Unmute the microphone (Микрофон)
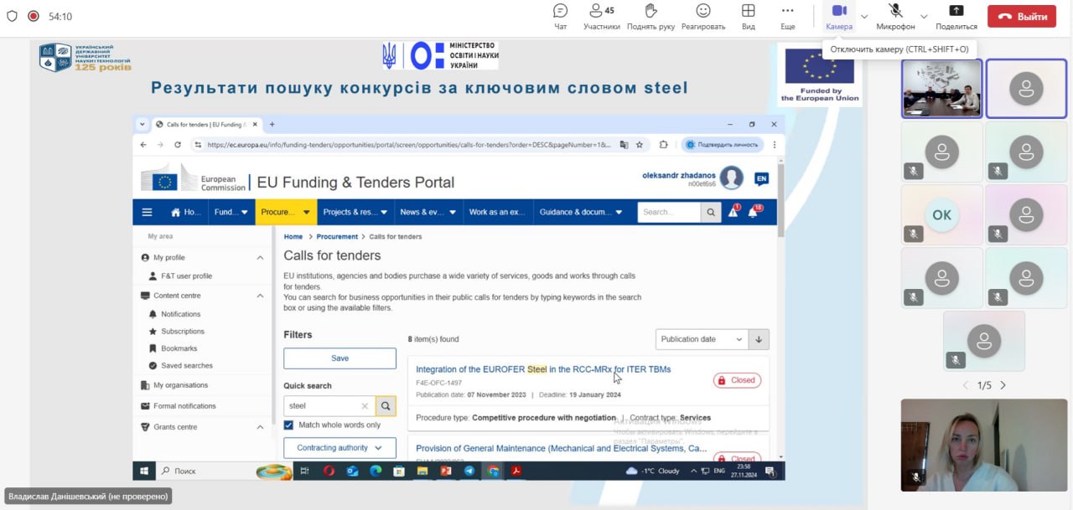Viewport: 1073px width, 510px height. (x=896, y=17)
